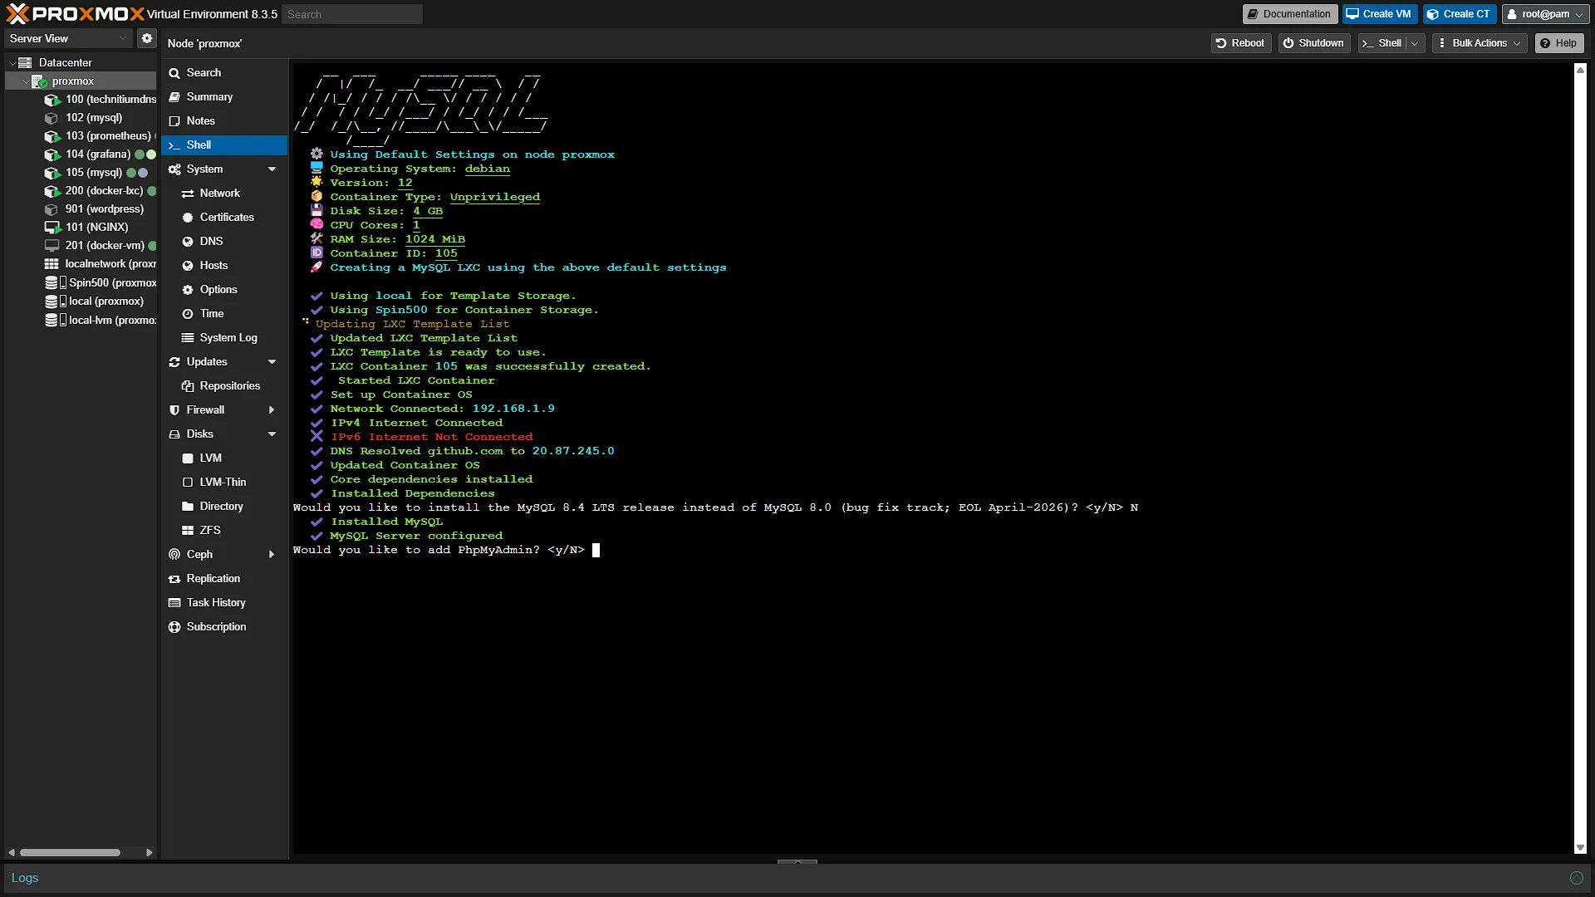Image resolution: width=1595 pixels, height=897 pixels.
Task: Open Subscription page
Action: 224,627
